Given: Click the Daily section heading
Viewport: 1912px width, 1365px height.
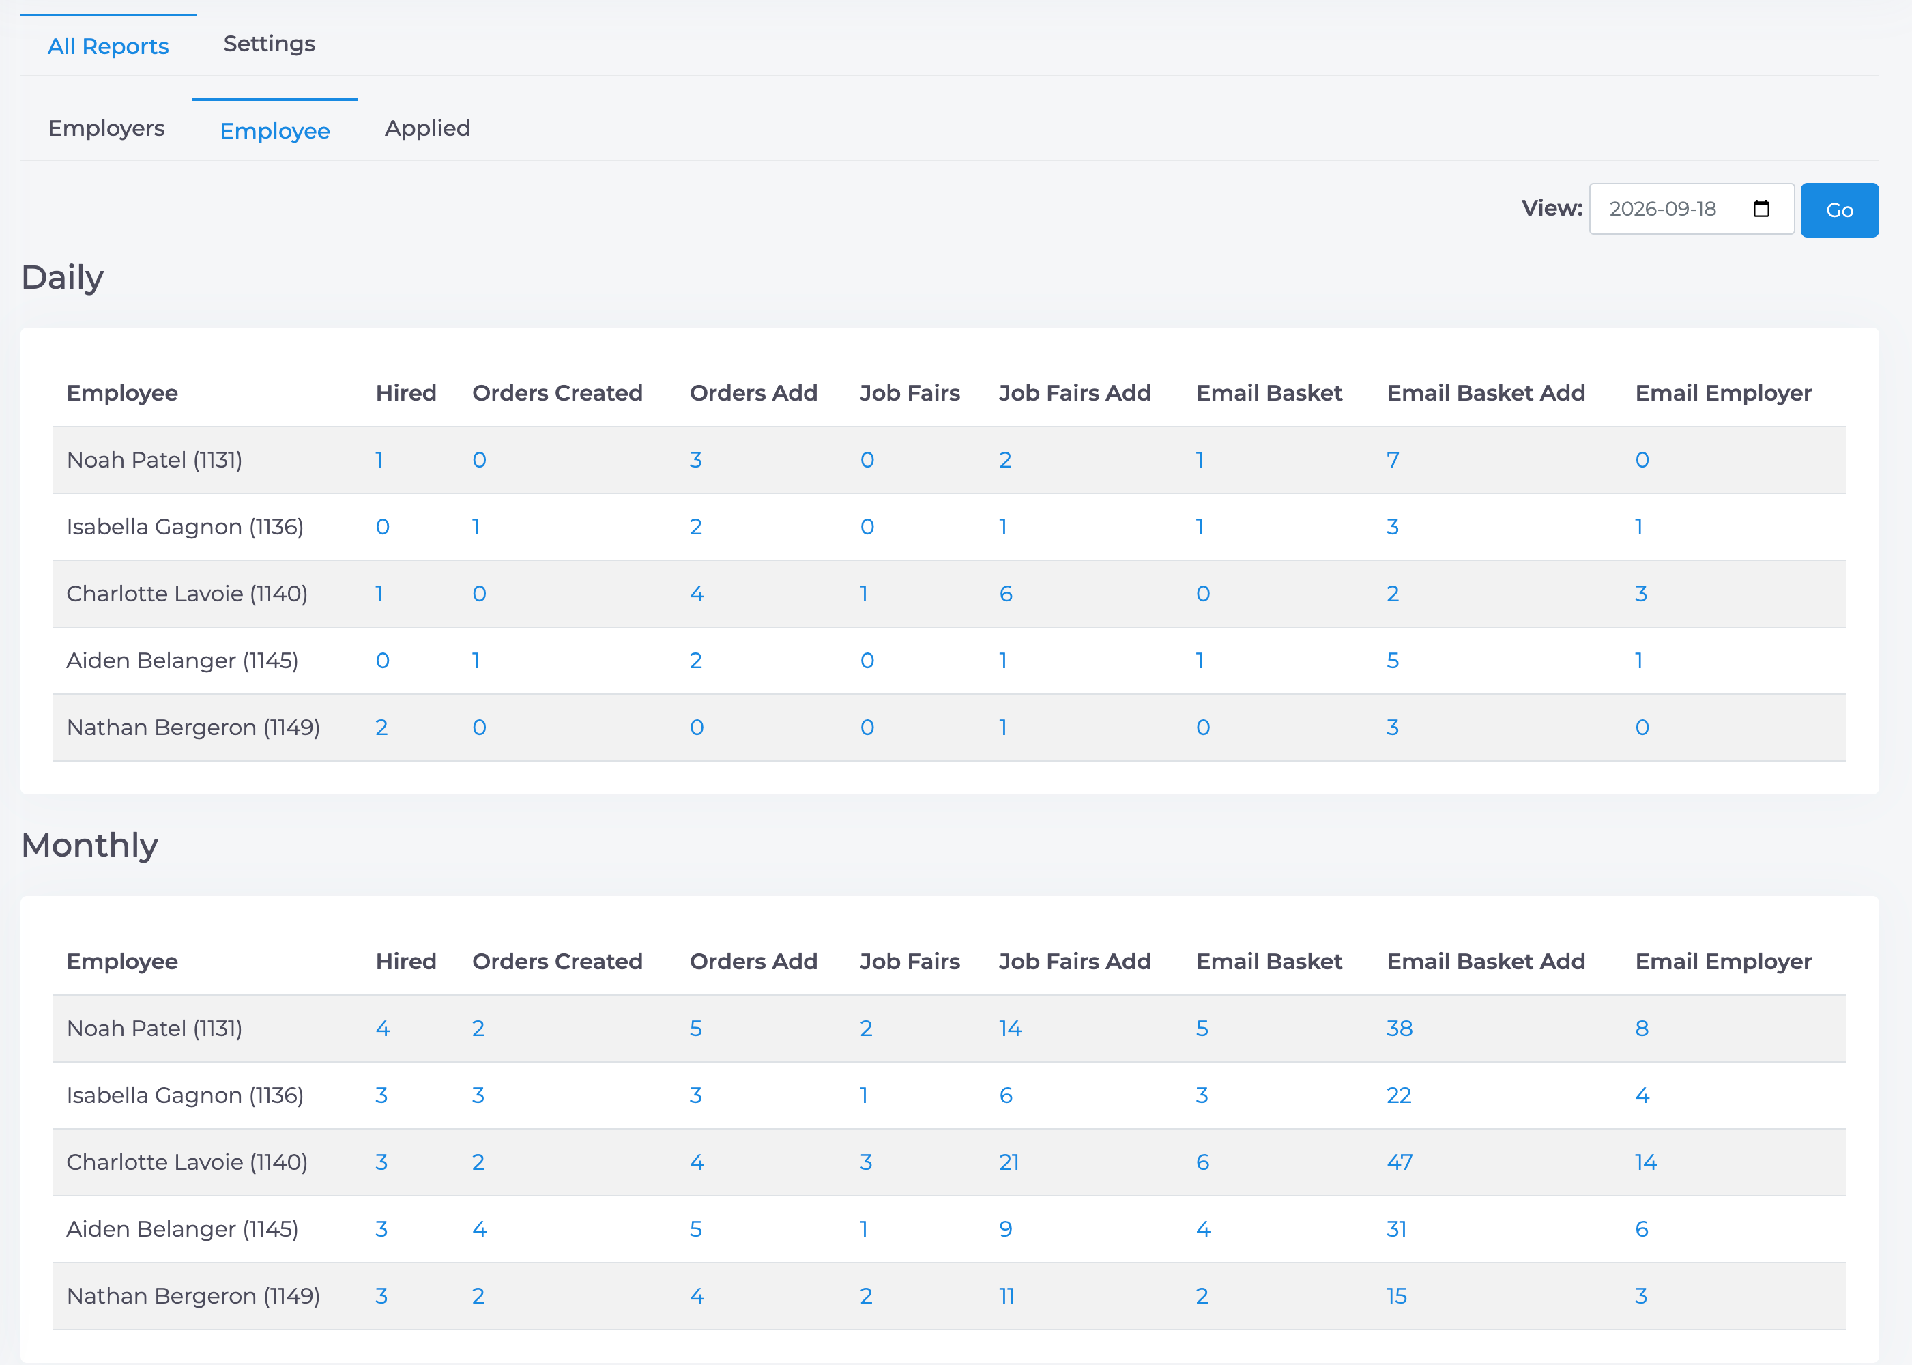Looking at the screenshot, I should coord(63,277).
